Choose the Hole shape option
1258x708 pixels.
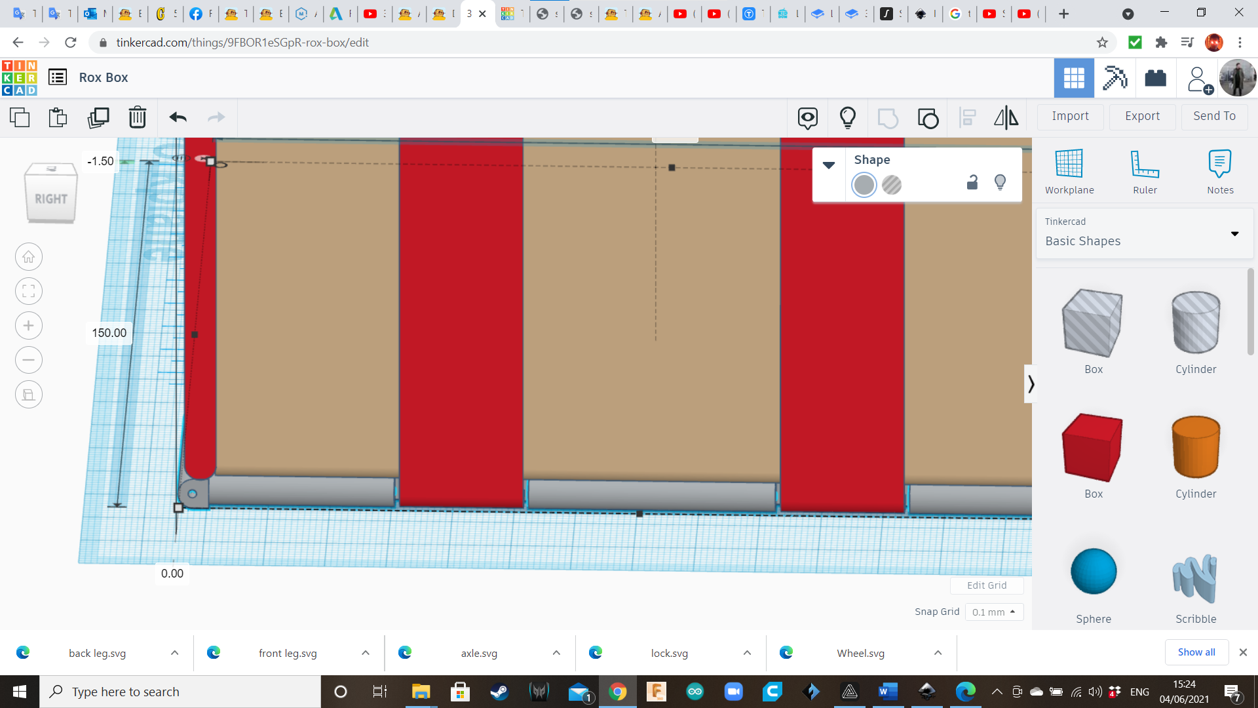pos(891,186)
